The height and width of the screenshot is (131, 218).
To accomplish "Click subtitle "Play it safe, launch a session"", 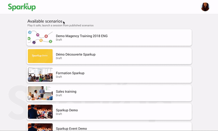I will [60, 25].
